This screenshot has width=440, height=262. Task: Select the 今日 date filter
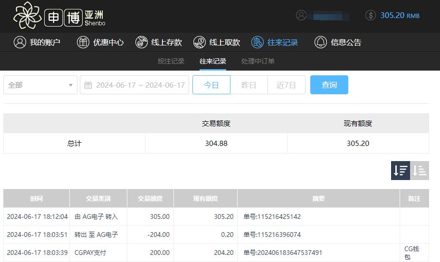tap(211, 85)
